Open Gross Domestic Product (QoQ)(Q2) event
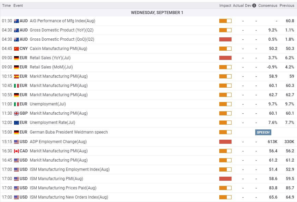The height and width of the screenshot is (202, 297). coord(62,39)
